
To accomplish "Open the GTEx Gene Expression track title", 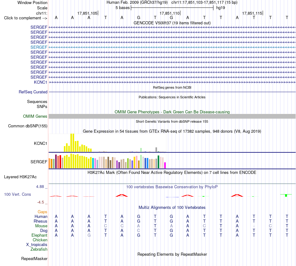I will tap(172, 131).
